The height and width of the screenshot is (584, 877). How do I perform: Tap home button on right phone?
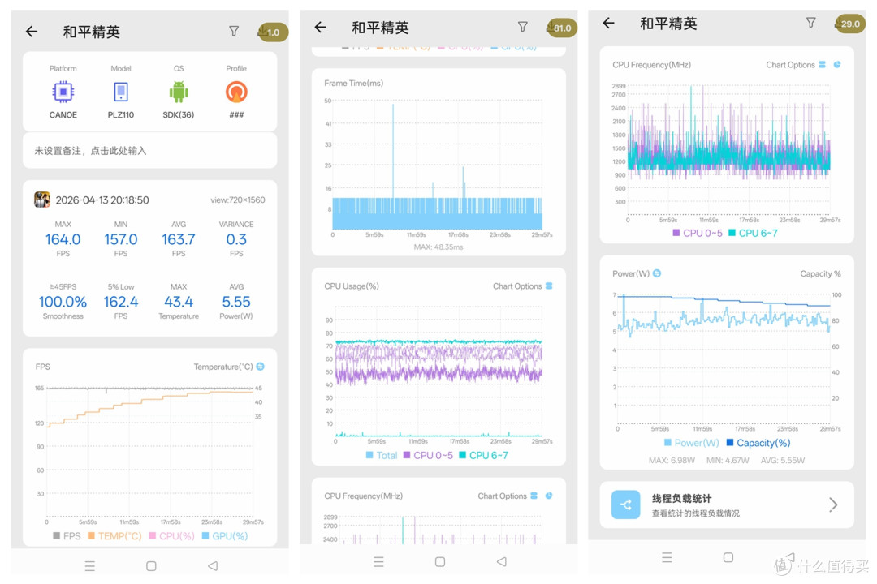coord(728,557)
